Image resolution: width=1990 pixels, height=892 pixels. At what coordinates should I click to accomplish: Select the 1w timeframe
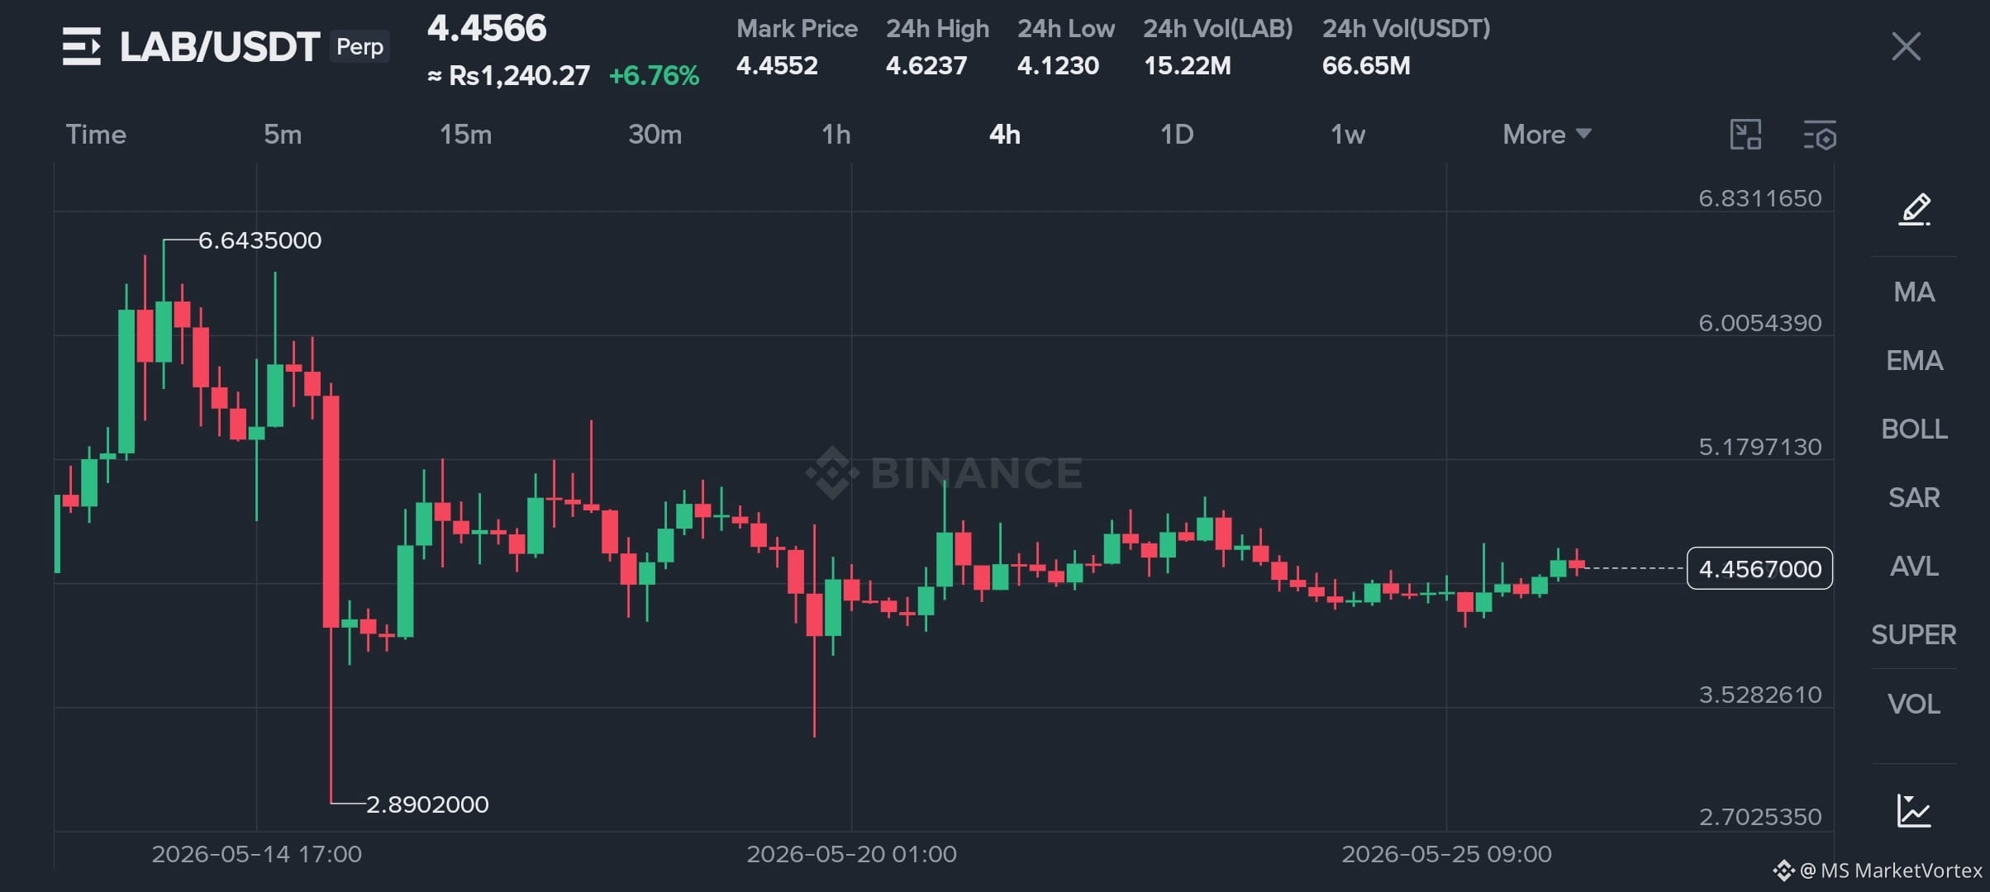pos(1347,134)
